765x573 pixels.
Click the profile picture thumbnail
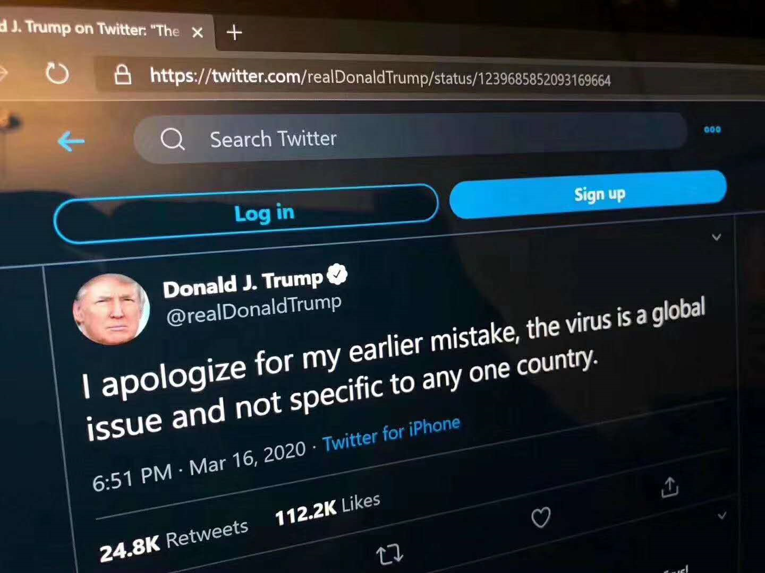(112, 309)
